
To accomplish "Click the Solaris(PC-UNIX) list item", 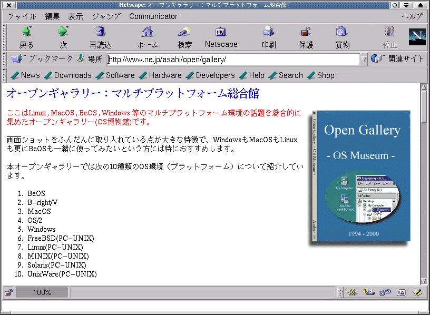I will coord(57,265).
